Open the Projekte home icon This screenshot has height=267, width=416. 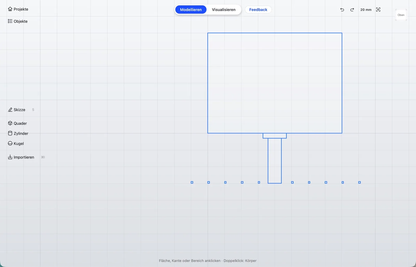pyautogui.click(x=10, y=9)
